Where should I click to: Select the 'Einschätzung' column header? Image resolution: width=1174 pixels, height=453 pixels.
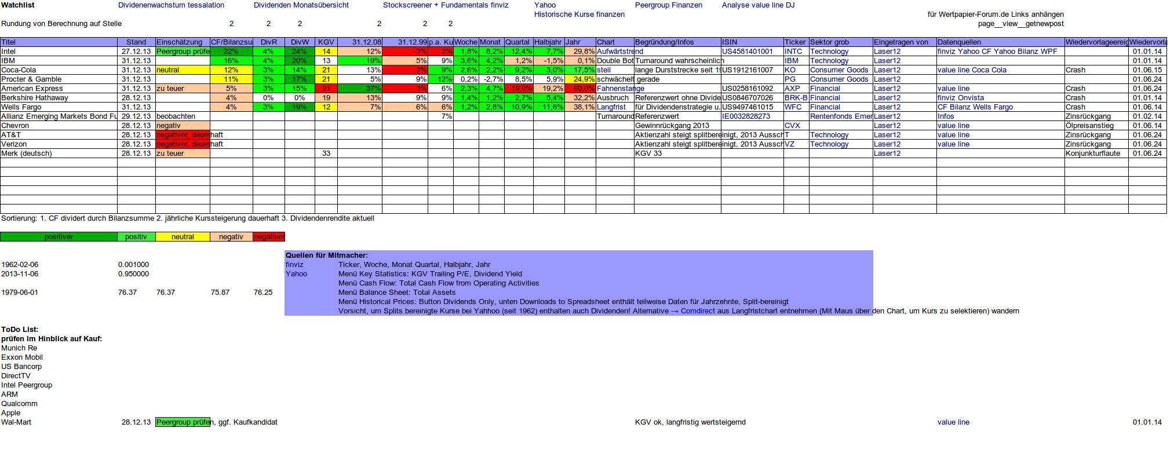tap(183, 42)
